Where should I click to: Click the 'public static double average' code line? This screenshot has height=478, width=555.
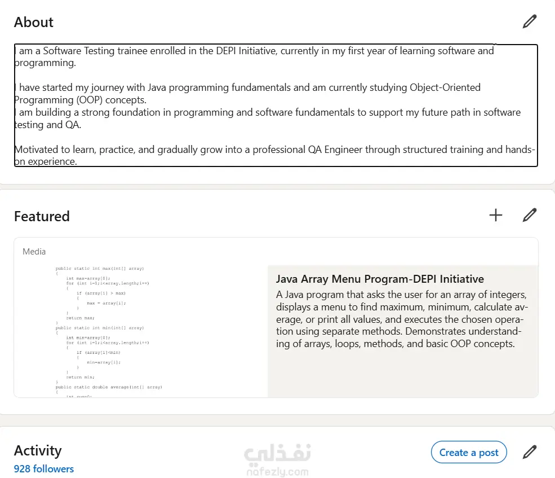(109, 387)
